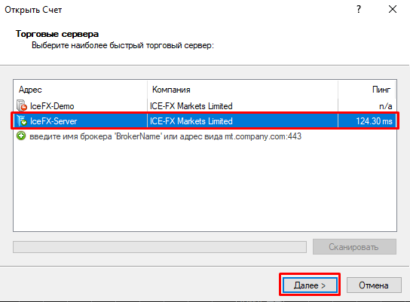Screen dimensions: 410x302
Task: Open help with the question mark icon
Action: pos(359,9)
